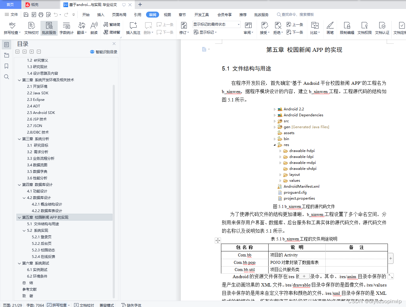The image size is (406, 307).
Task: Close the table of contents panel
Action: tap(114, 44)
